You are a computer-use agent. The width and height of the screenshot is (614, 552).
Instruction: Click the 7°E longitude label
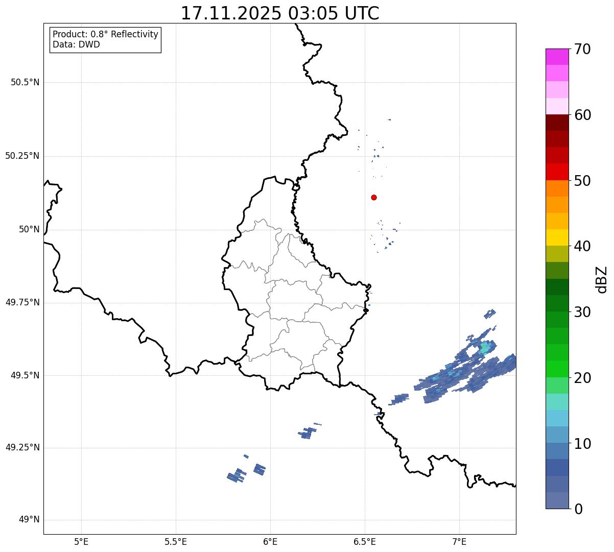459,541
